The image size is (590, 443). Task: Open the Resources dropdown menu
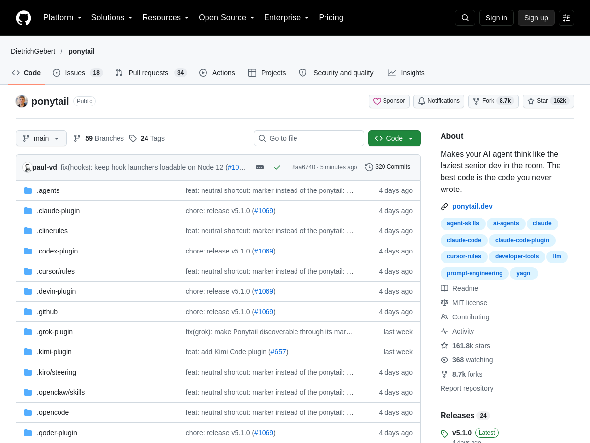(166, 18)
